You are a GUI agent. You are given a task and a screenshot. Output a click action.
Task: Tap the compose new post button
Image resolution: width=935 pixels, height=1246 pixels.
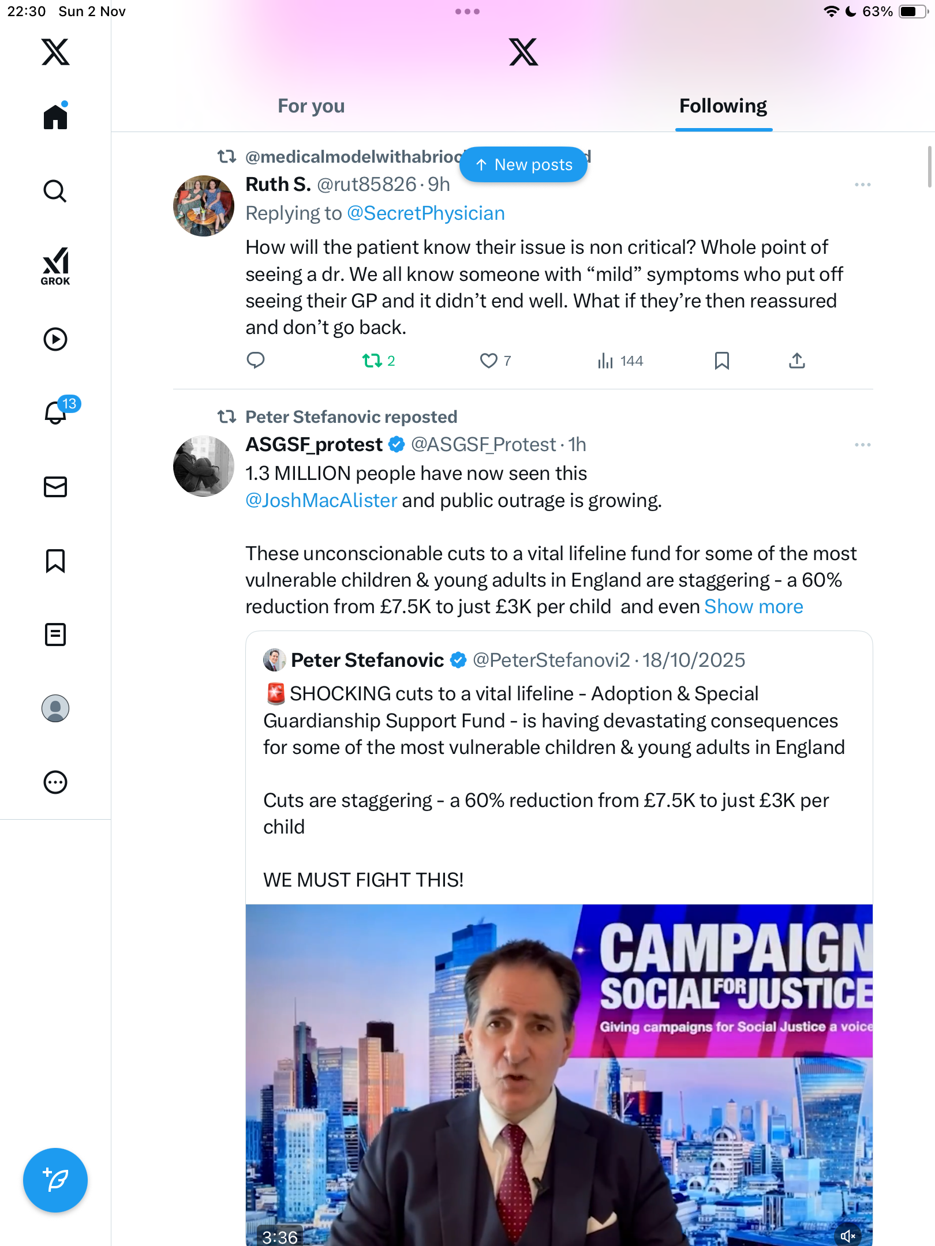55,1180
